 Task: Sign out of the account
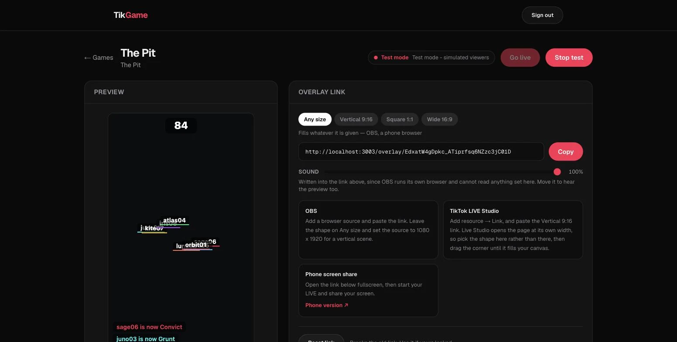click(542, 15)
